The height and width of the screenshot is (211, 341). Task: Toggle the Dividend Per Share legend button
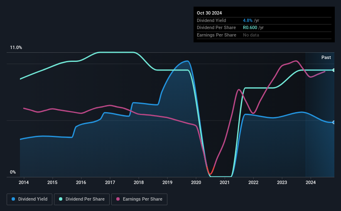click(x=82, y=199)
